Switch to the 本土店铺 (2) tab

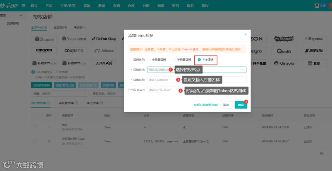pos(95,103)
